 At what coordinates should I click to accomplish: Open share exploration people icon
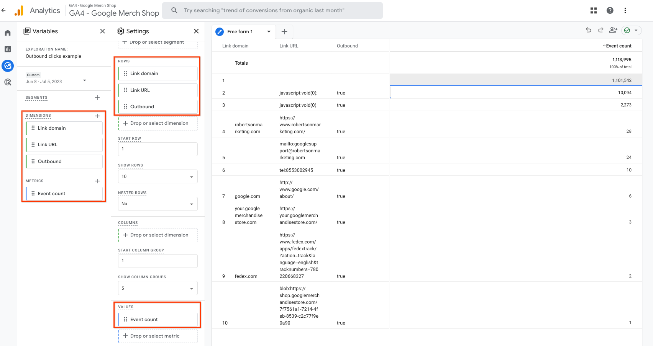pyautogui.click(x=613, y=30)
